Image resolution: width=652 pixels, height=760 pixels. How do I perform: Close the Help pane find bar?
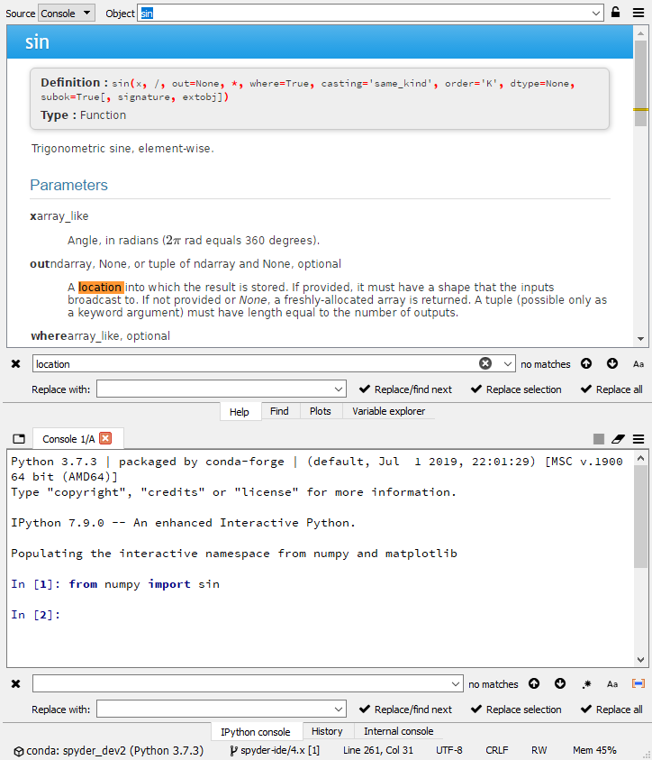coord(16,363)
